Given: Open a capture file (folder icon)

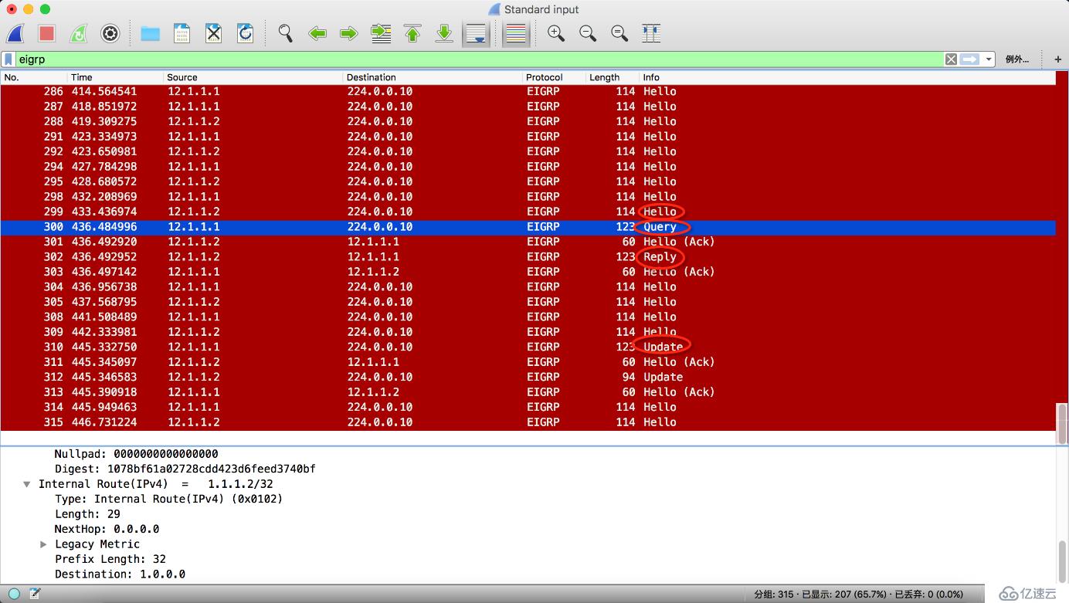Looking at the screenshot, I should click(150, 33).
